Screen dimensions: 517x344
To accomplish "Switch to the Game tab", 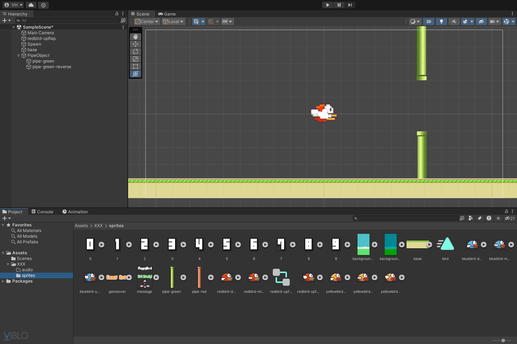I will [x=167, y=14].
